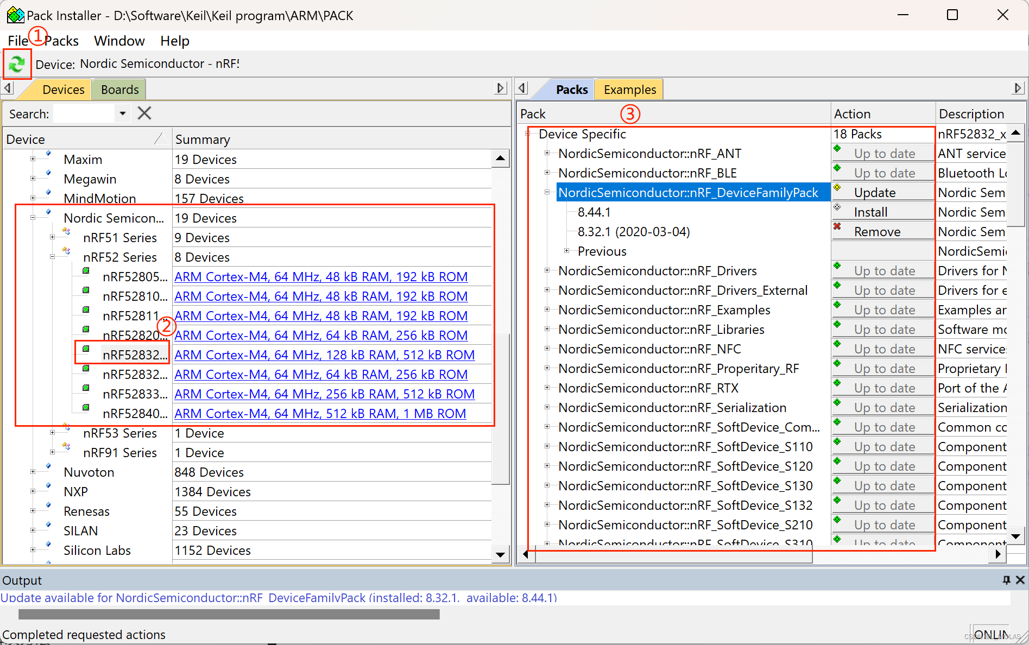Click vendor icon next to Silicon Labs
This screenshot has height=645, width=1029.
pyautogui.click(x=48, y=545)
